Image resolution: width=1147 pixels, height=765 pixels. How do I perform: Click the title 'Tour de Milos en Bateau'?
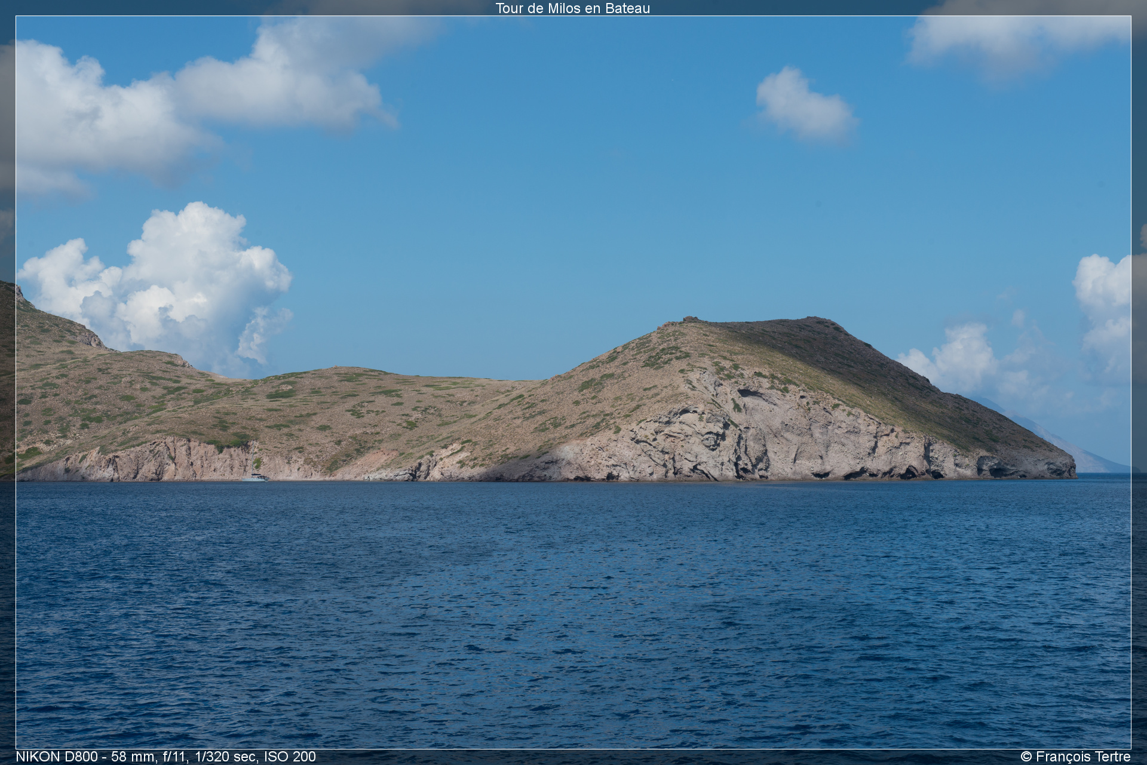(x=572, y=8)
